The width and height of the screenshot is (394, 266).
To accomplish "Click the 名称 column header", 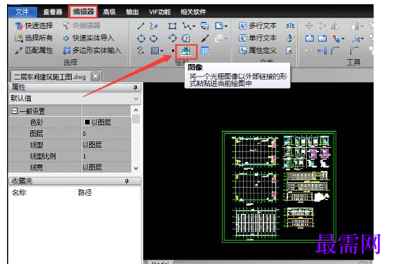I will click(19, 193).
